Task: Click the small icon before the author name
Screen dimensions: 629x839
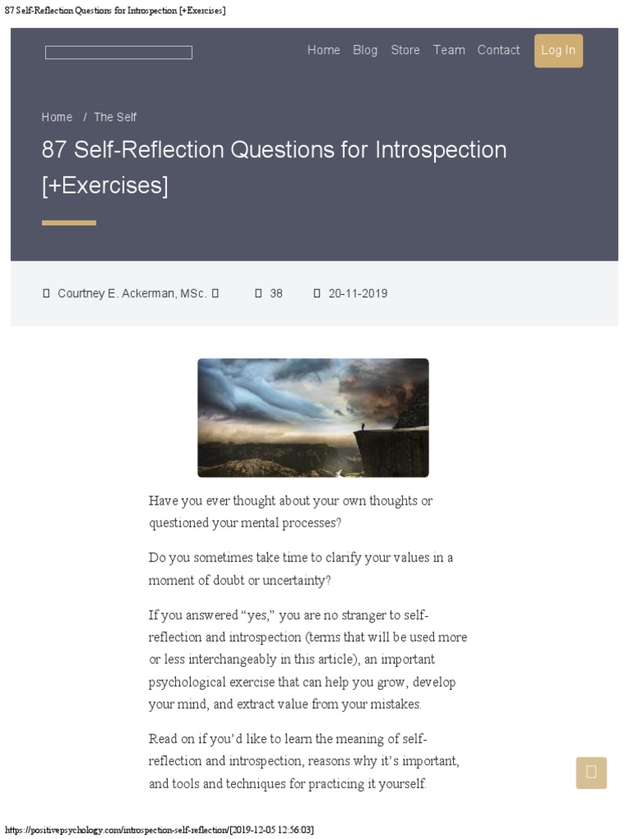Action: [47, 293]
